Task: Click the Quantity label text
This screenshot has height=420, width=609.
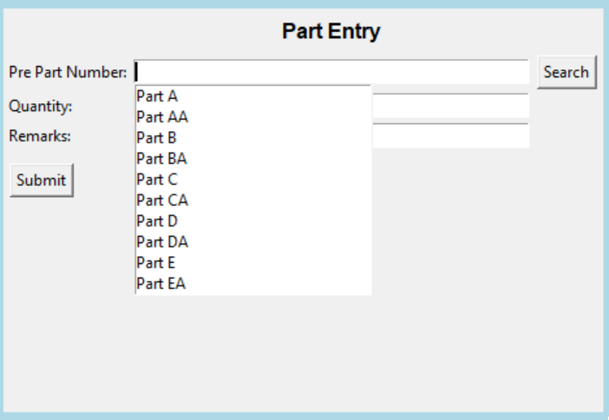Action: tap(41, 106)
